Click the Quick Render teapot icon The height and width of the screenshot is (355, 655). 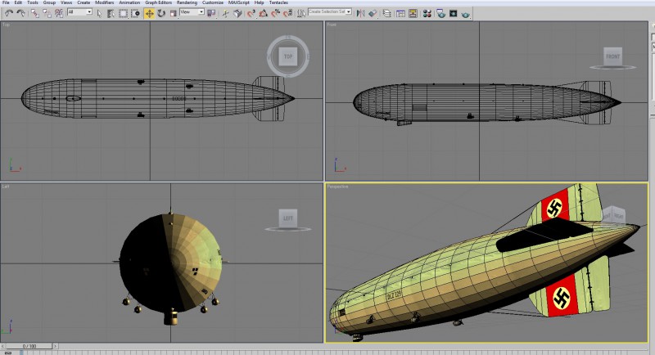[x=465, y=14]
